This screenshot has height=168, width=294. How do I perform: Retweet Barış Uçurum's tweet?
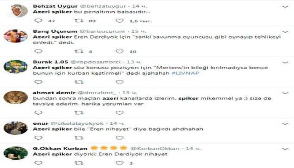pos(79,51)
